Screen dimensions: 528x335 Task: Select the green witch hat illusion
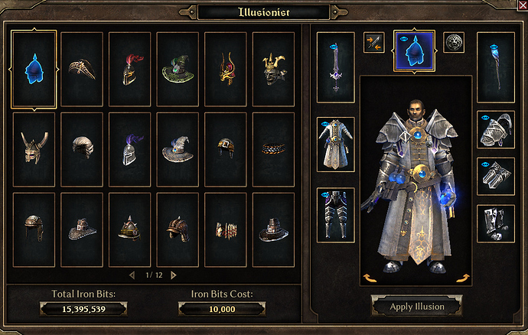coord(178,70)
